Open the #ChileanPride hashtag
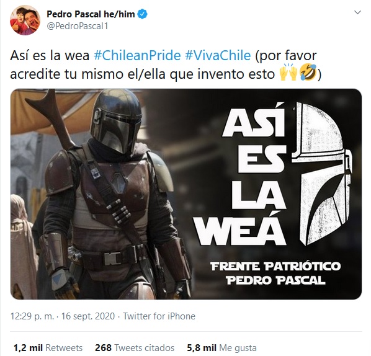 pos(137,56)
